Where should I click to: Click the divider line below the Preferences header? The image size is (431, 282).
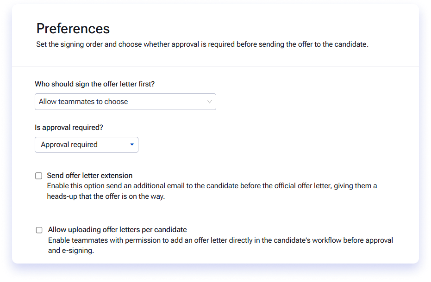[216, 66]
